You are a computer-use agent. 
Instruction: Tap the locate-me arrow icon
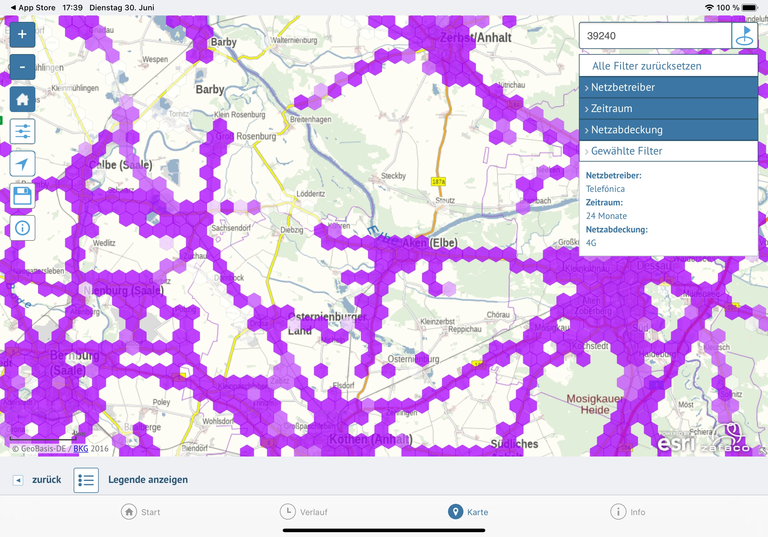click(23, 163)
